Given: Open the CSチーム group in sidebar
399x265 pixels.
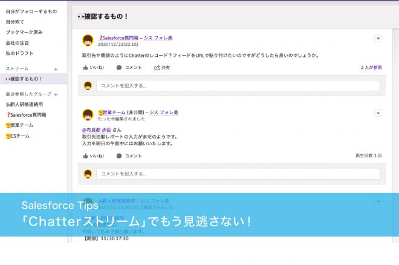Looking at the screenshot, I should [18, 136].
